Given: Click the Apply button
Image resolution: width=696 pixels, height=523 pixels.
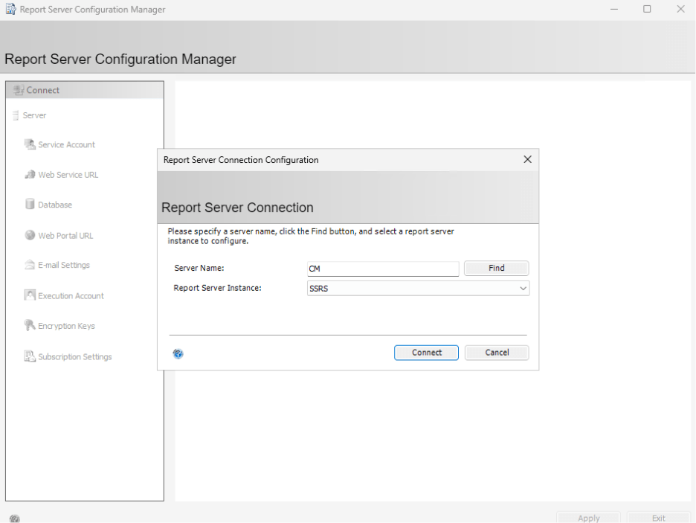Looking at the screenshot, I should coord(587,518).
